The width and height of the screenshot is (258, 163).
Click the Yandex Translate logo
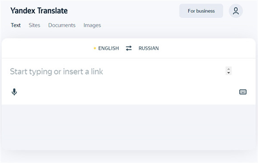(39, 11)
